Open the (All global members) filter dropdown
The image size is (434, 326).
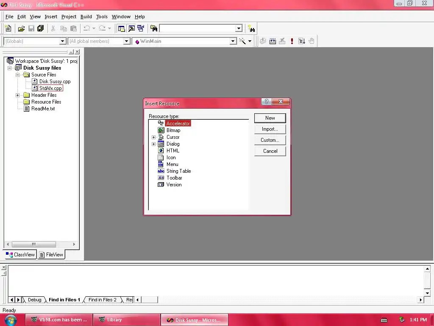point(126,41)
